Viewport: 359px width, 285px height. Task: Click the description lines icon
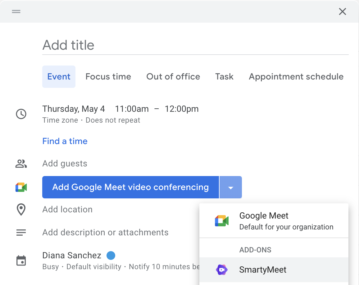21,233
